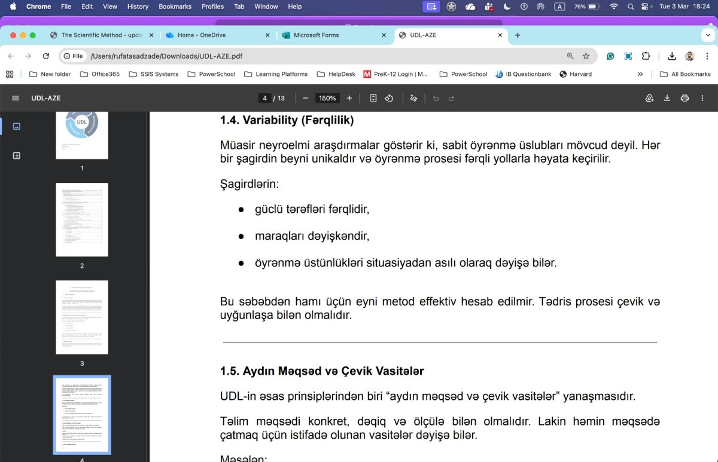Print the PDF document

[x=684, y=98]
